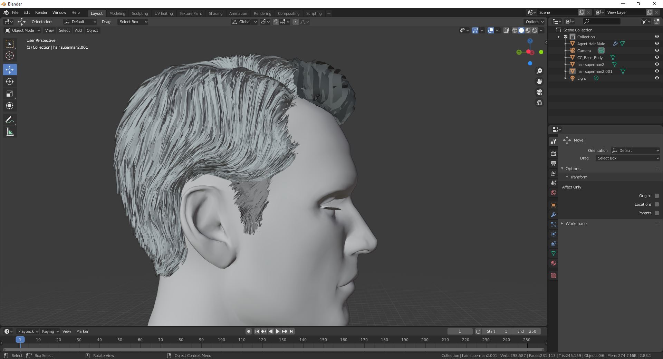The width and height of the screenshot is (663, 359).
Task: Switch to the Sculpting workspace tab
Action: click(140, 13)
